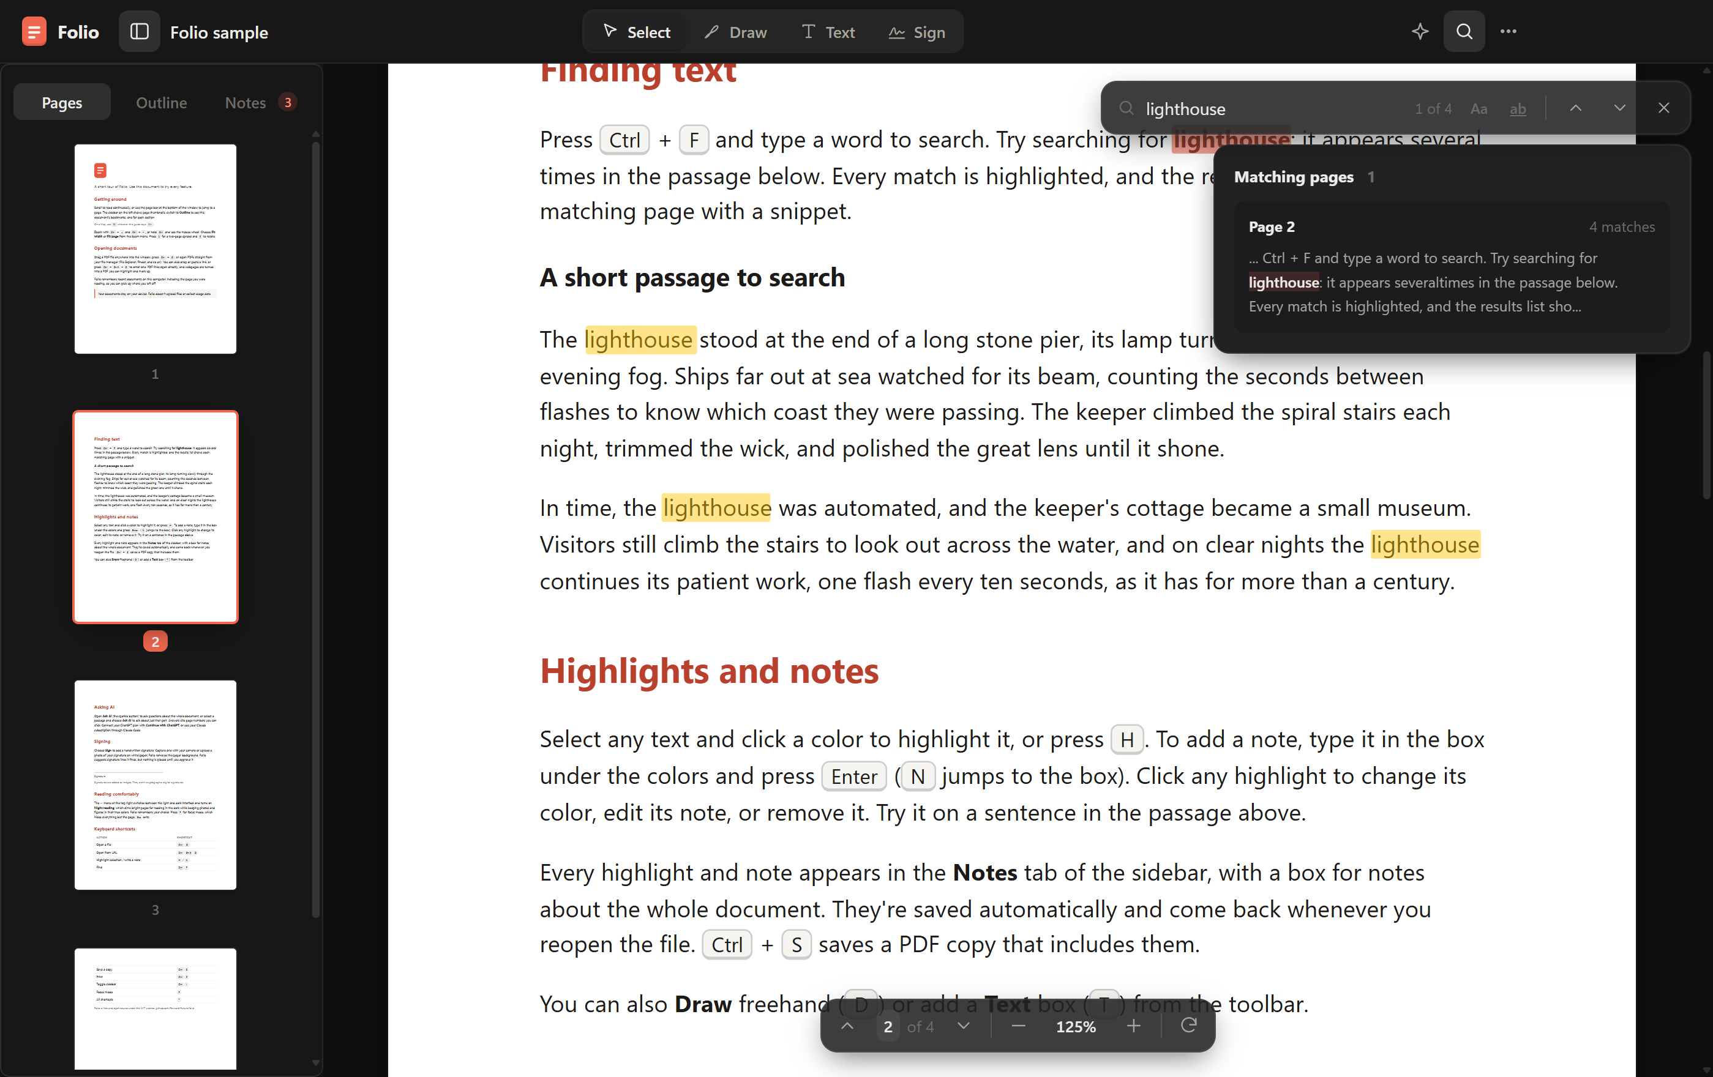Screen dimensions: 1713x1077
Task: Close the search bar
Action: click(x=1664, y=108)
